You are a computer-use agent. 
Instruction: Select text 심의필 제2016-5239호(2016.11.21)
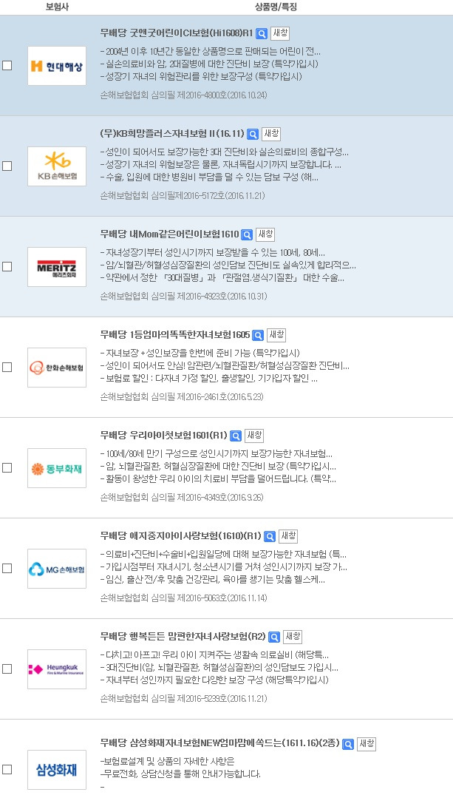click(209, 698)
